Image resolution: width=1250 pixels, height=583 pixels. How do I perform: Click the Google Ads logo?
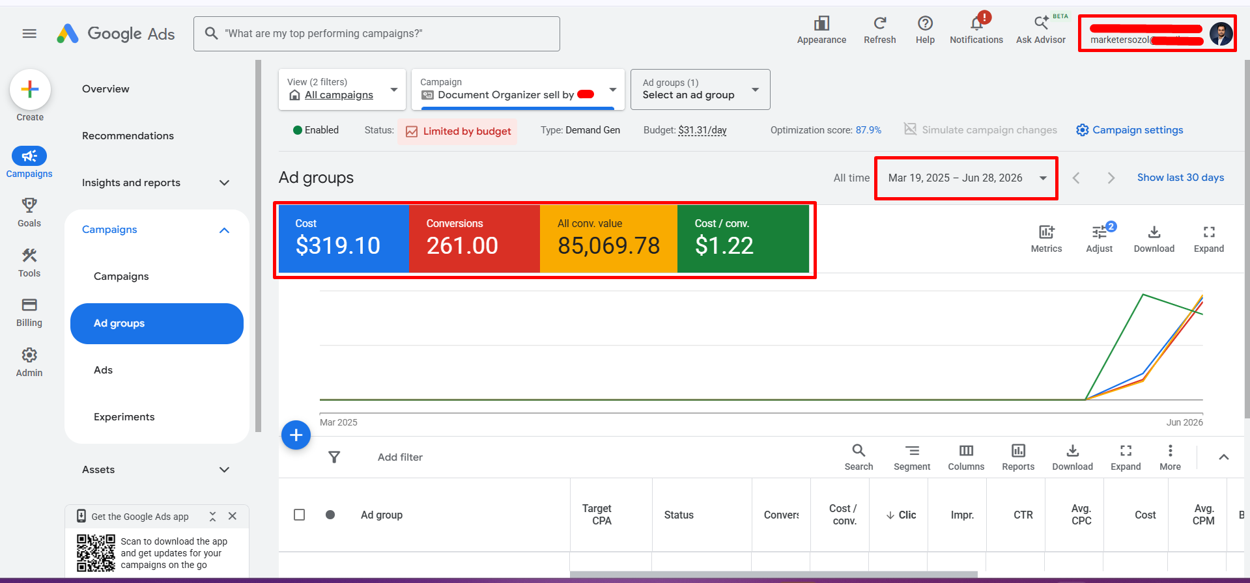click(116, 33)
